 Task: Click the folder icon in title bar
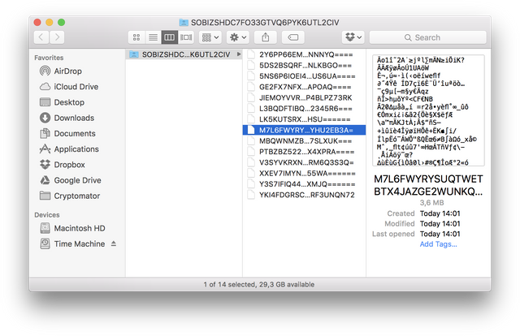pyautogui.click(x=184, y=23)
